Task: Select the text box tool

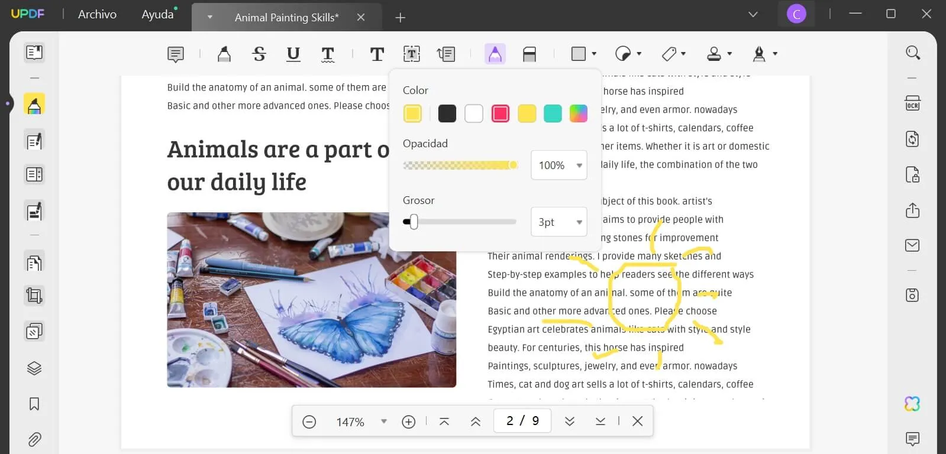Action: (x=412, y=54)
